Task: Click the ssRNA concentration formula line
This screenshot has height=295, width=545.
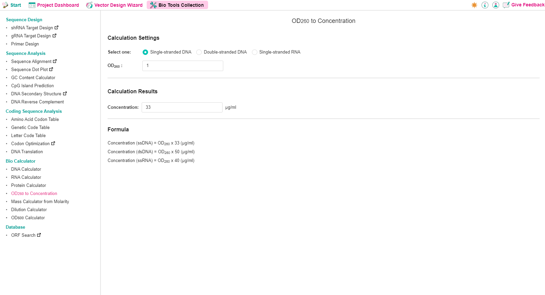Action: click(151, 161)
